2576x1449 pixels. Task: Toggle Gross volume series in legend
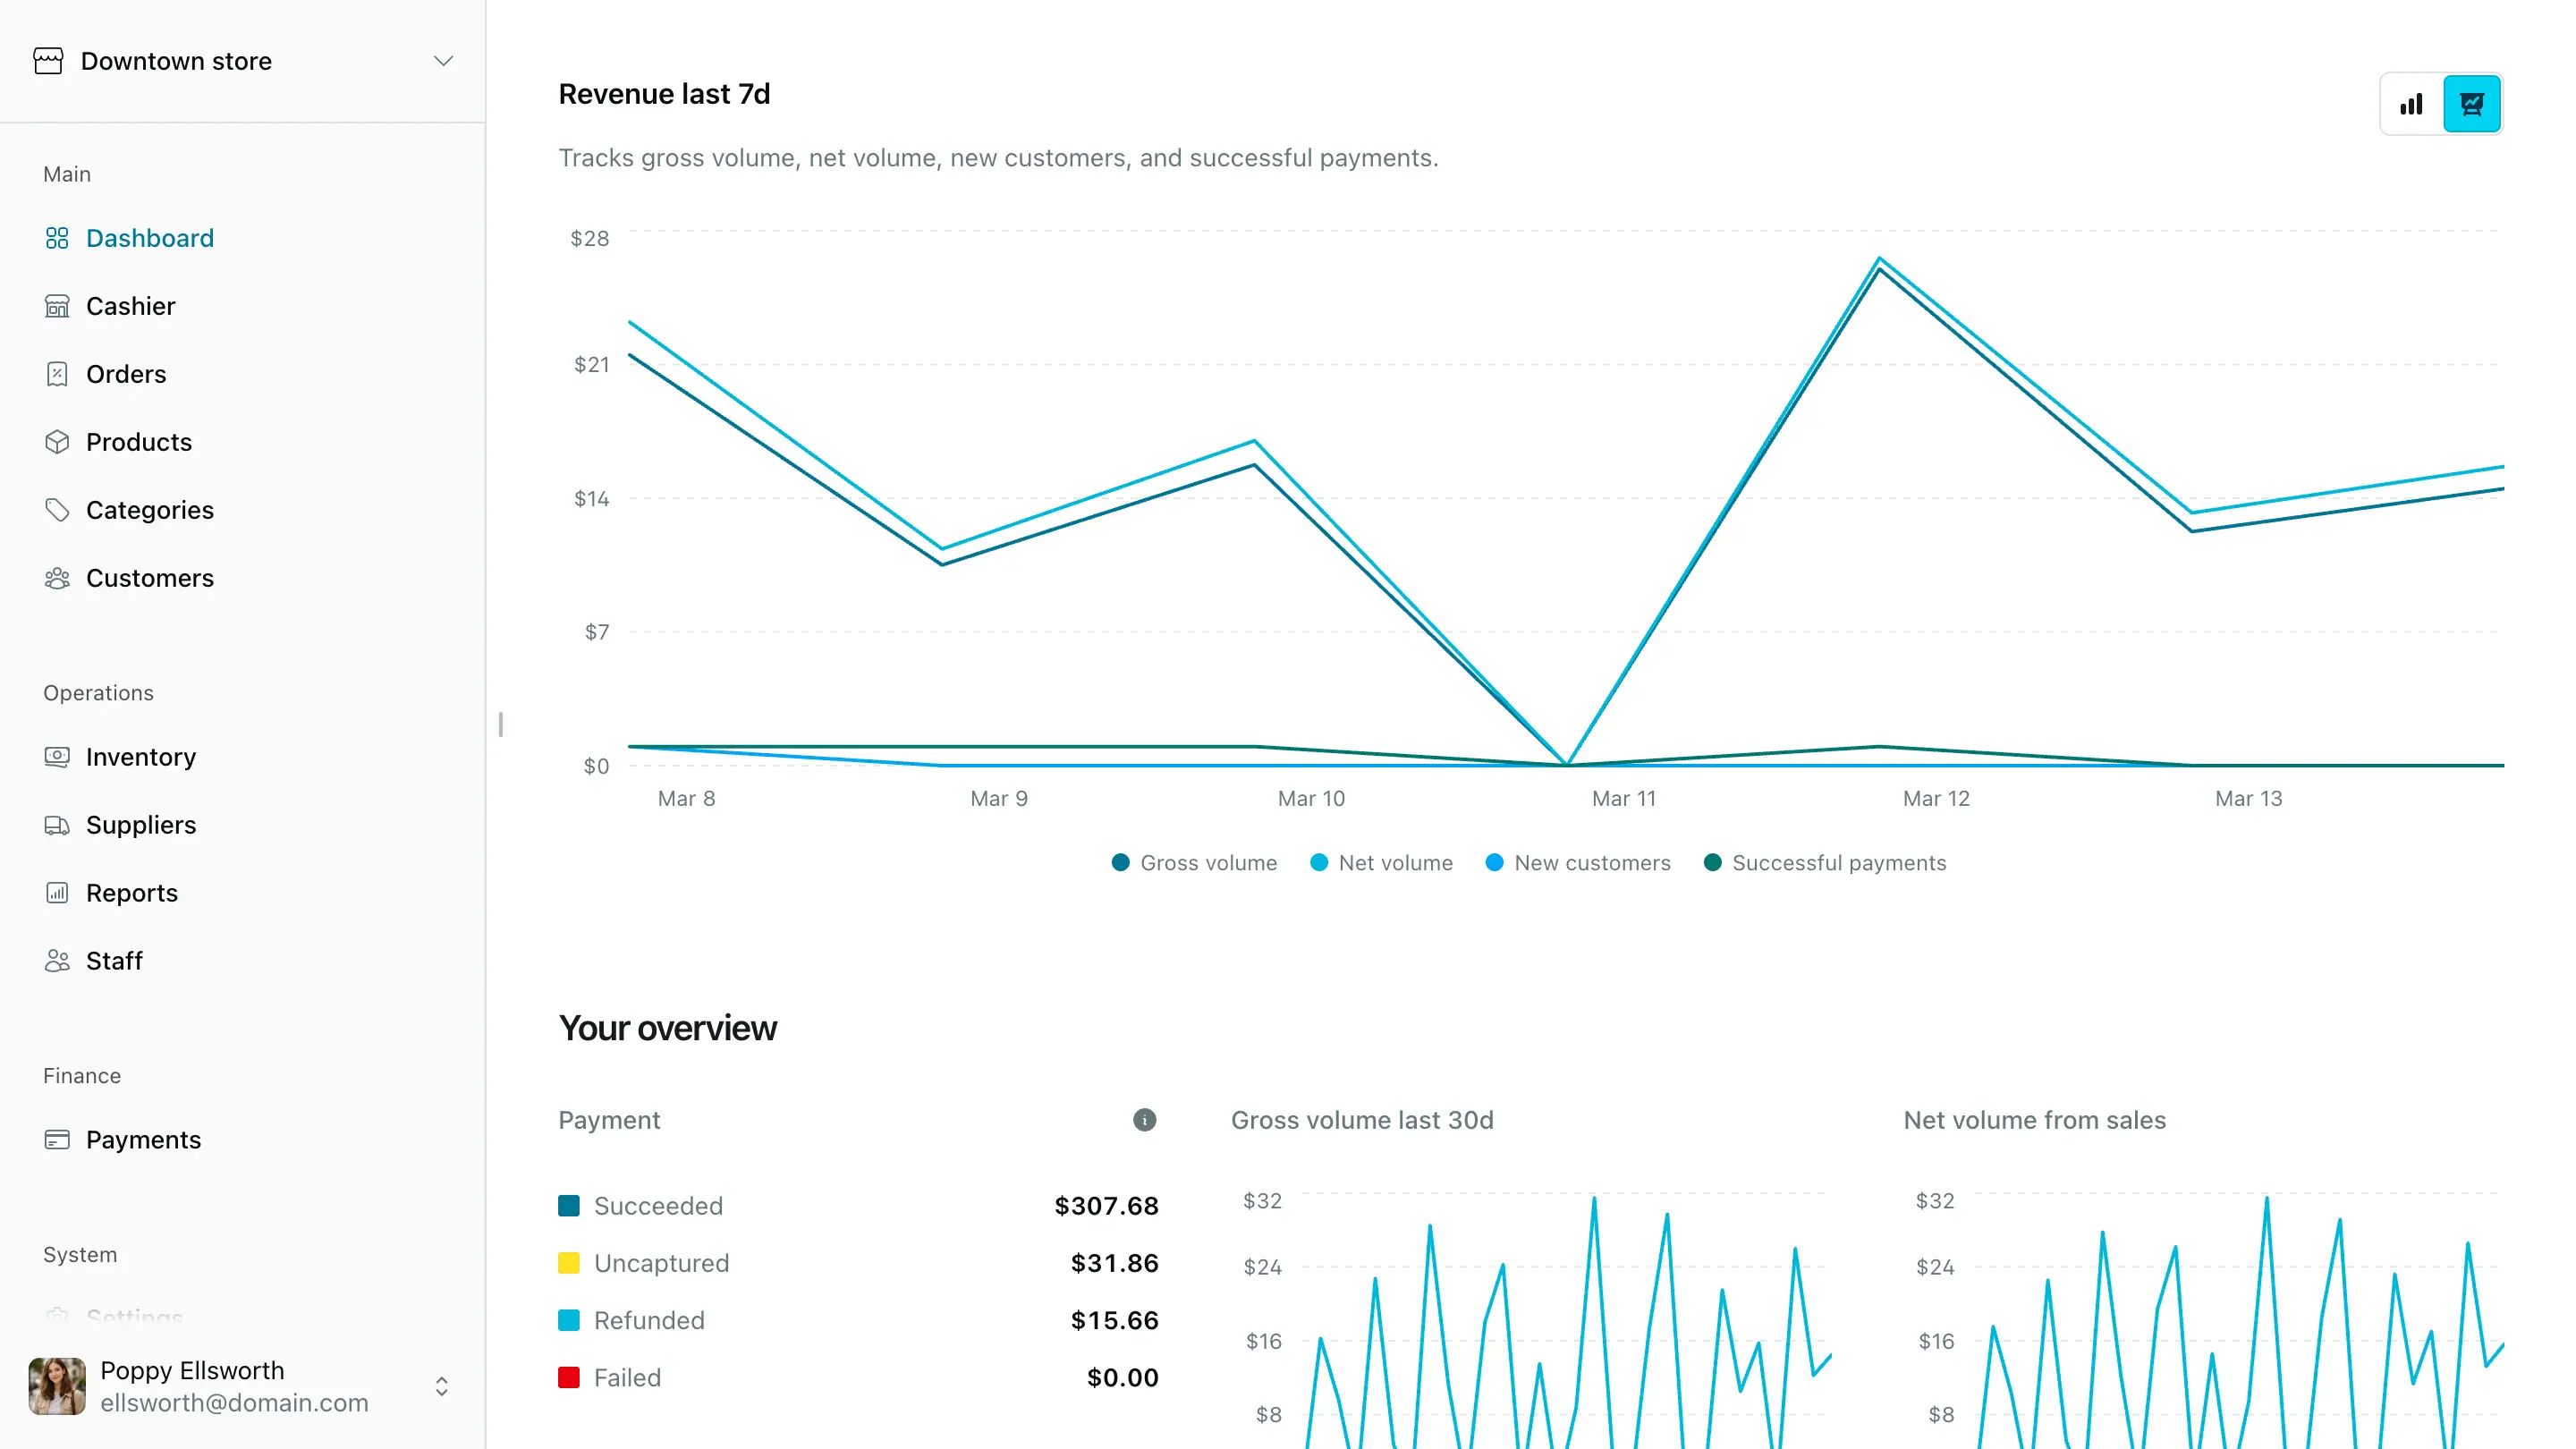click(1194, 863)
